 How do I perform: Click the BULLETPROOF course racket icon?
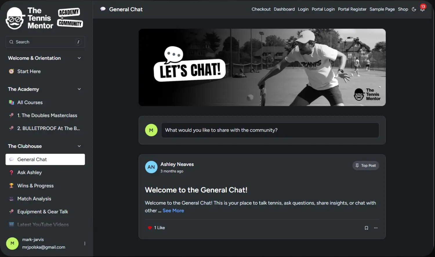coord(11,128)
